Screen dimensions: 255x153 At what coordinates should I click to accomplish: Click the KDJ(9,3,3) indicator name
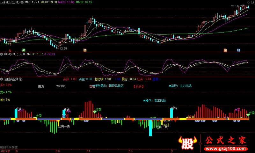point(11,54)
